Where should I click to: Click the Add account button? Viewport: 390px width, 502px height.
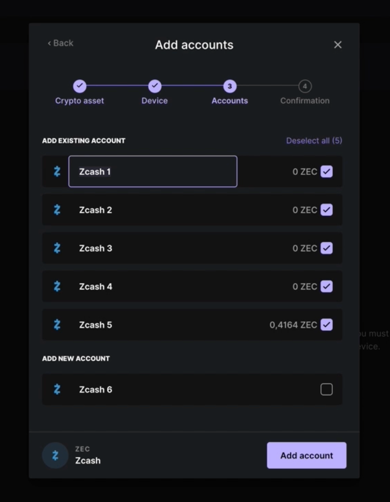pos(307,455)
